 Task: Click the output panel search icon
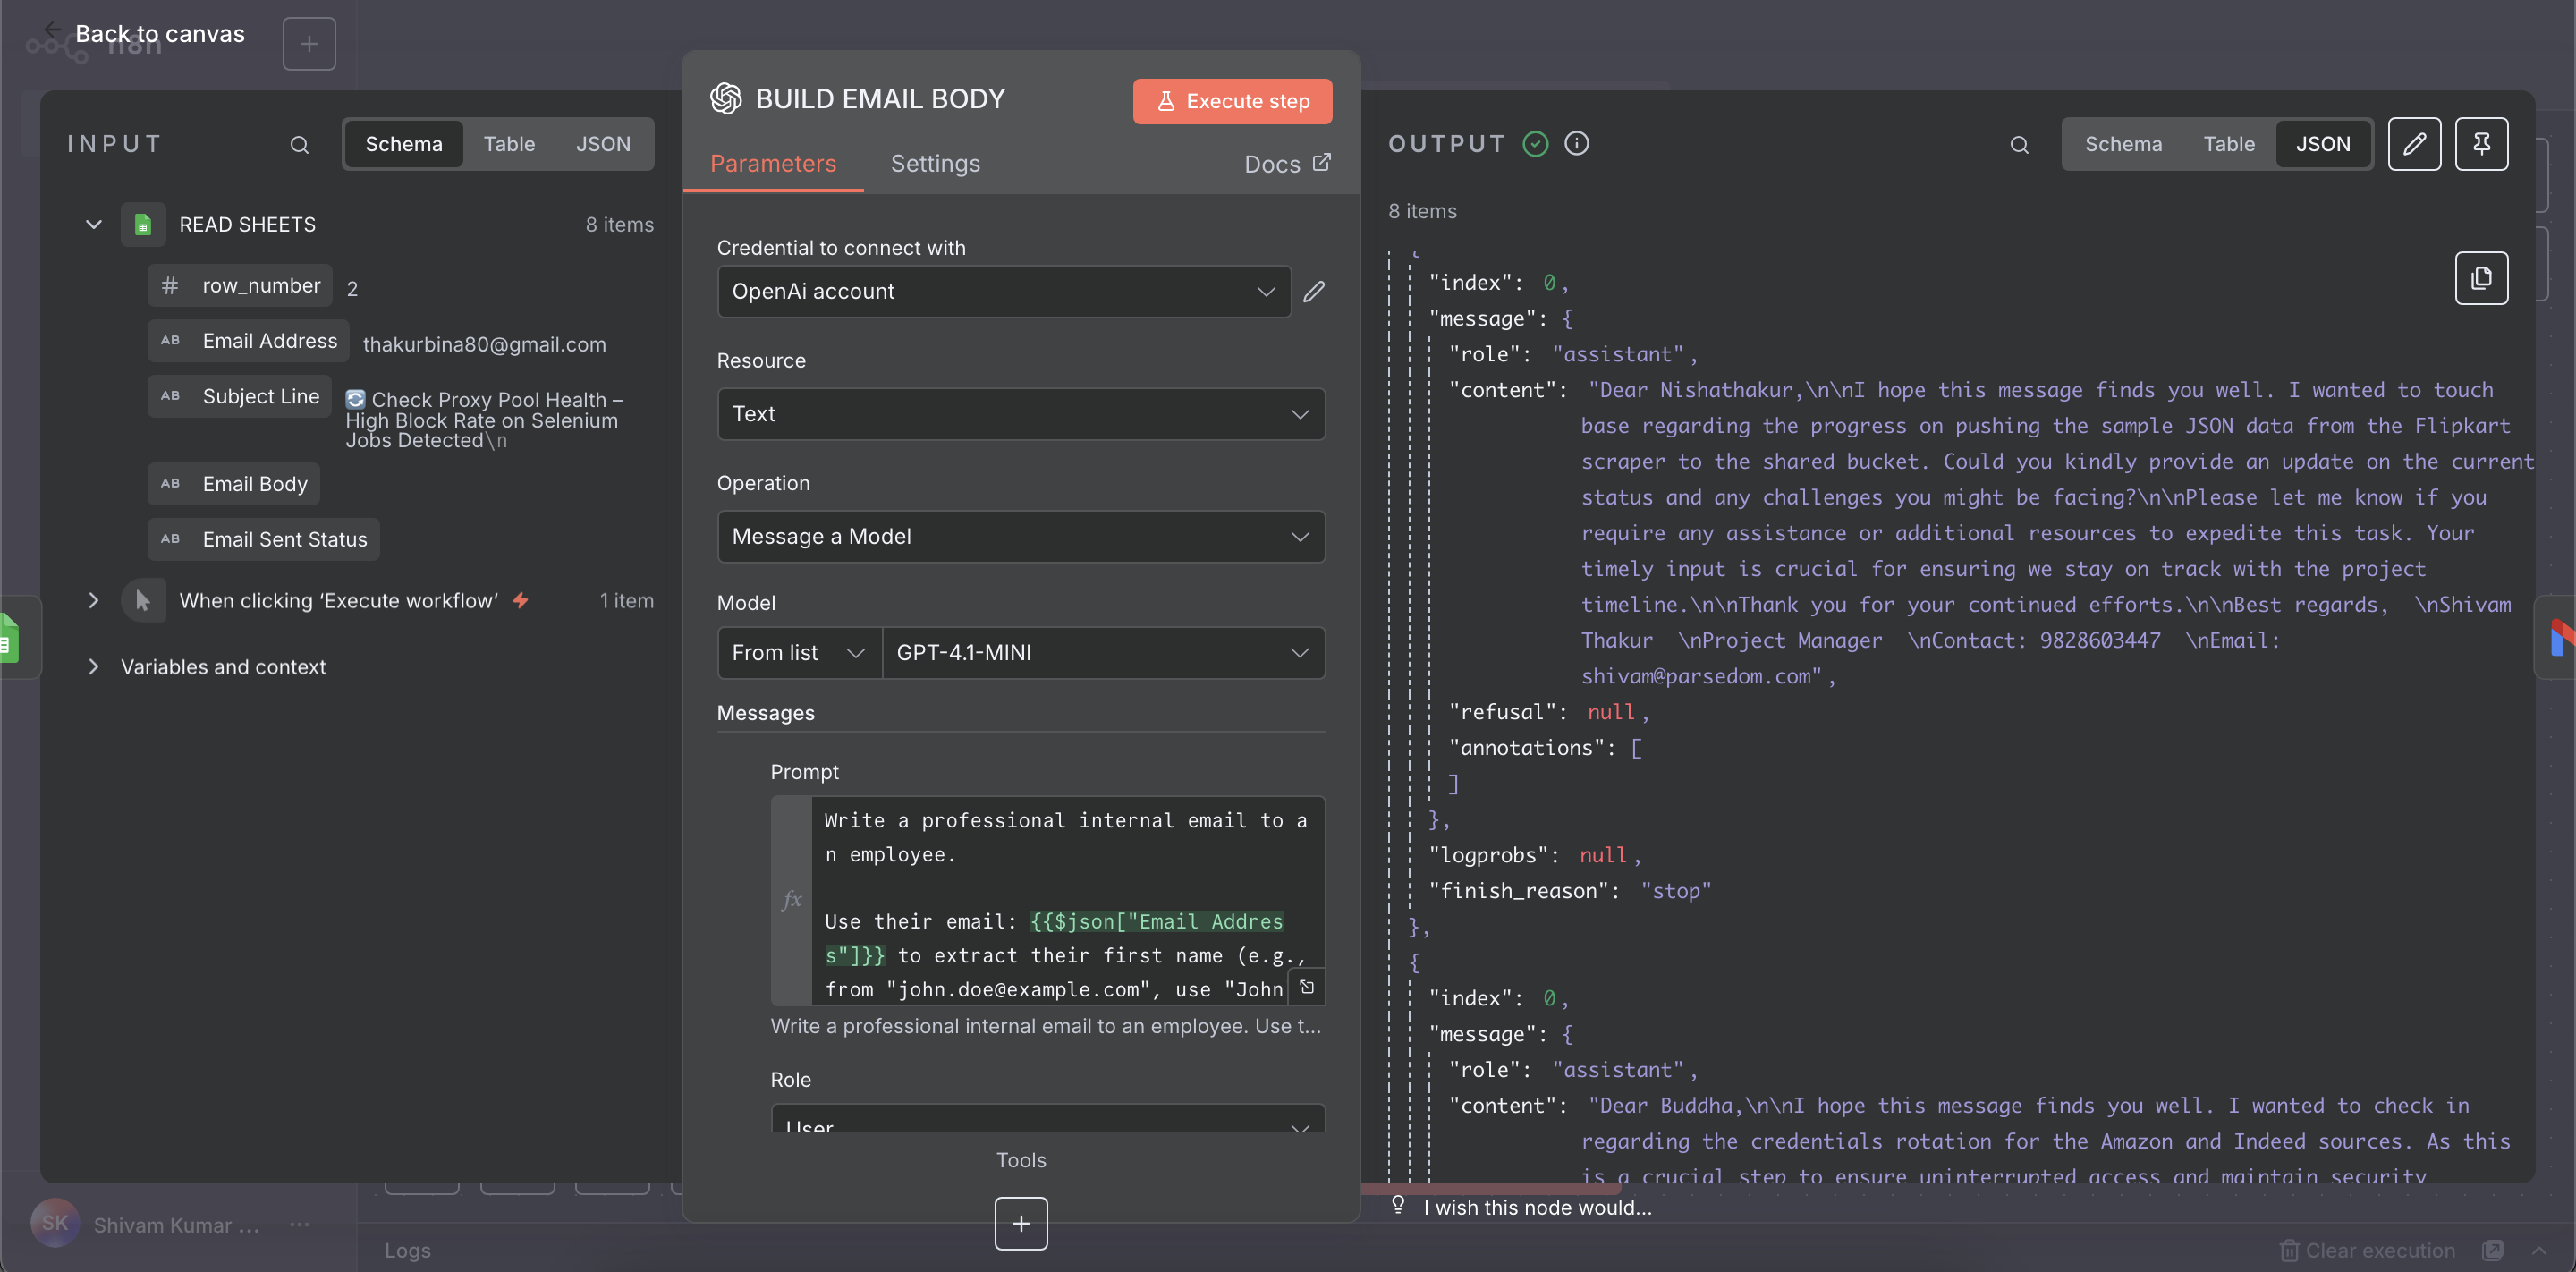(2019, 144)
